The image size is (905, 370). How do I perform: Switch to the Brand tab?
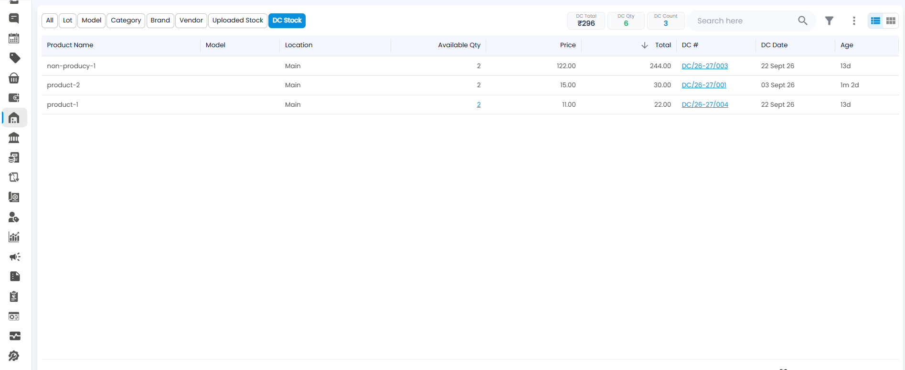[160, 21]
